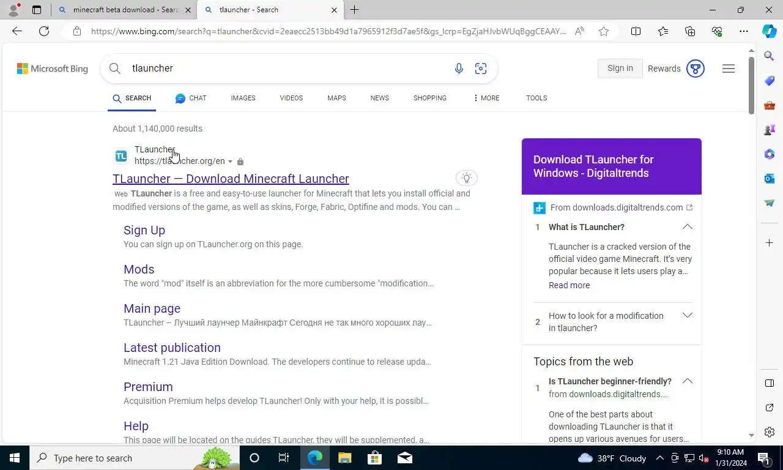Image resolution: width=783 pixels, height=470 pixels.
Task: Open the Mods sublink
Action: click(139, 269)
